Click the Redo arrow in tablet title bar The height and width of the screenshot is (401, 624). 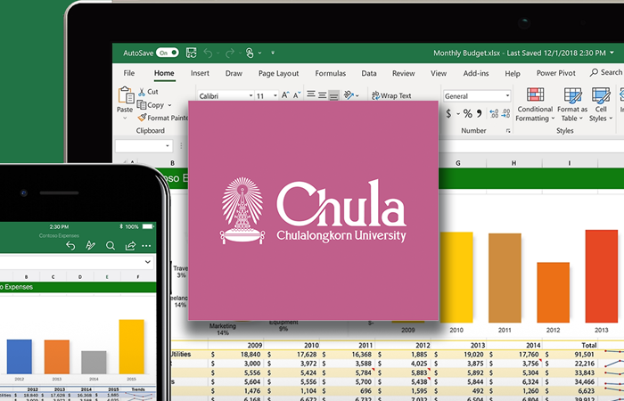(x=230, y=53)
